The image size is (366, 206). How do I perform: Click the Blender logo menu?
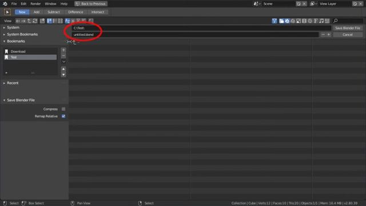click(5, 4)
